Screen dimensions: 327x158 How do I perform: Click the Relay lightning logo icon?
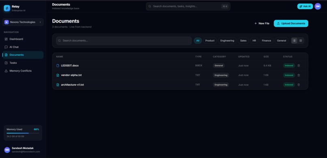click(x=7, y=8)
